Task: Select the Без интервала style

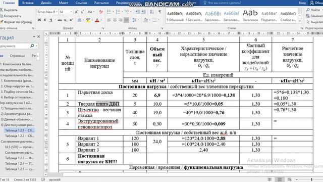Action: click(194, 16)
